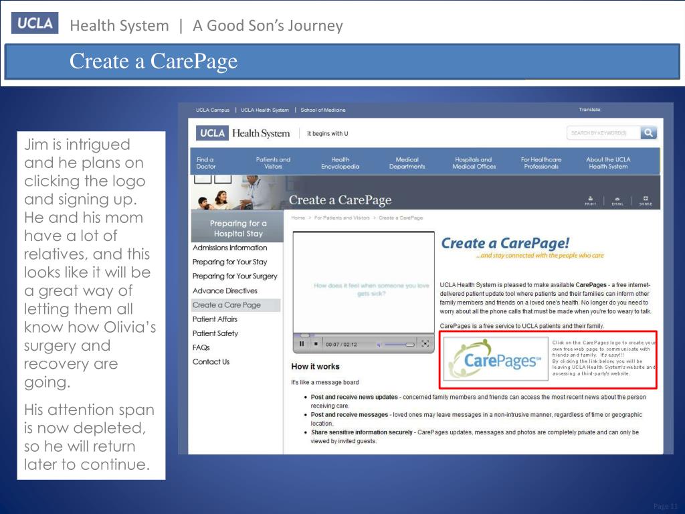Open the Find a Doctor menu

(206, 163)
